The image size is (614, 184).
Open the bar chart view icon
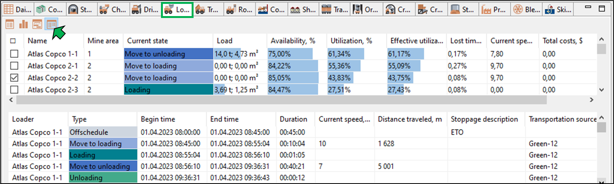23,24
